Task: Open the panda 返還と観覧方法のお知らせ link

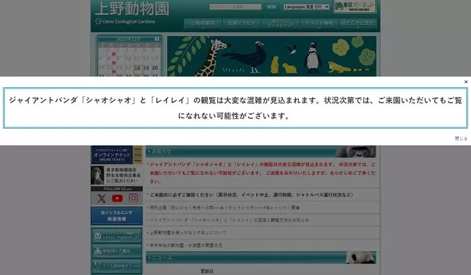Action: [229, 220]
